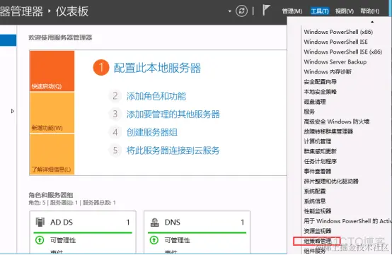Click 创建服务器组 link
Image resolution: width=392 pixels, height=255 pixels.
[152, 132]
